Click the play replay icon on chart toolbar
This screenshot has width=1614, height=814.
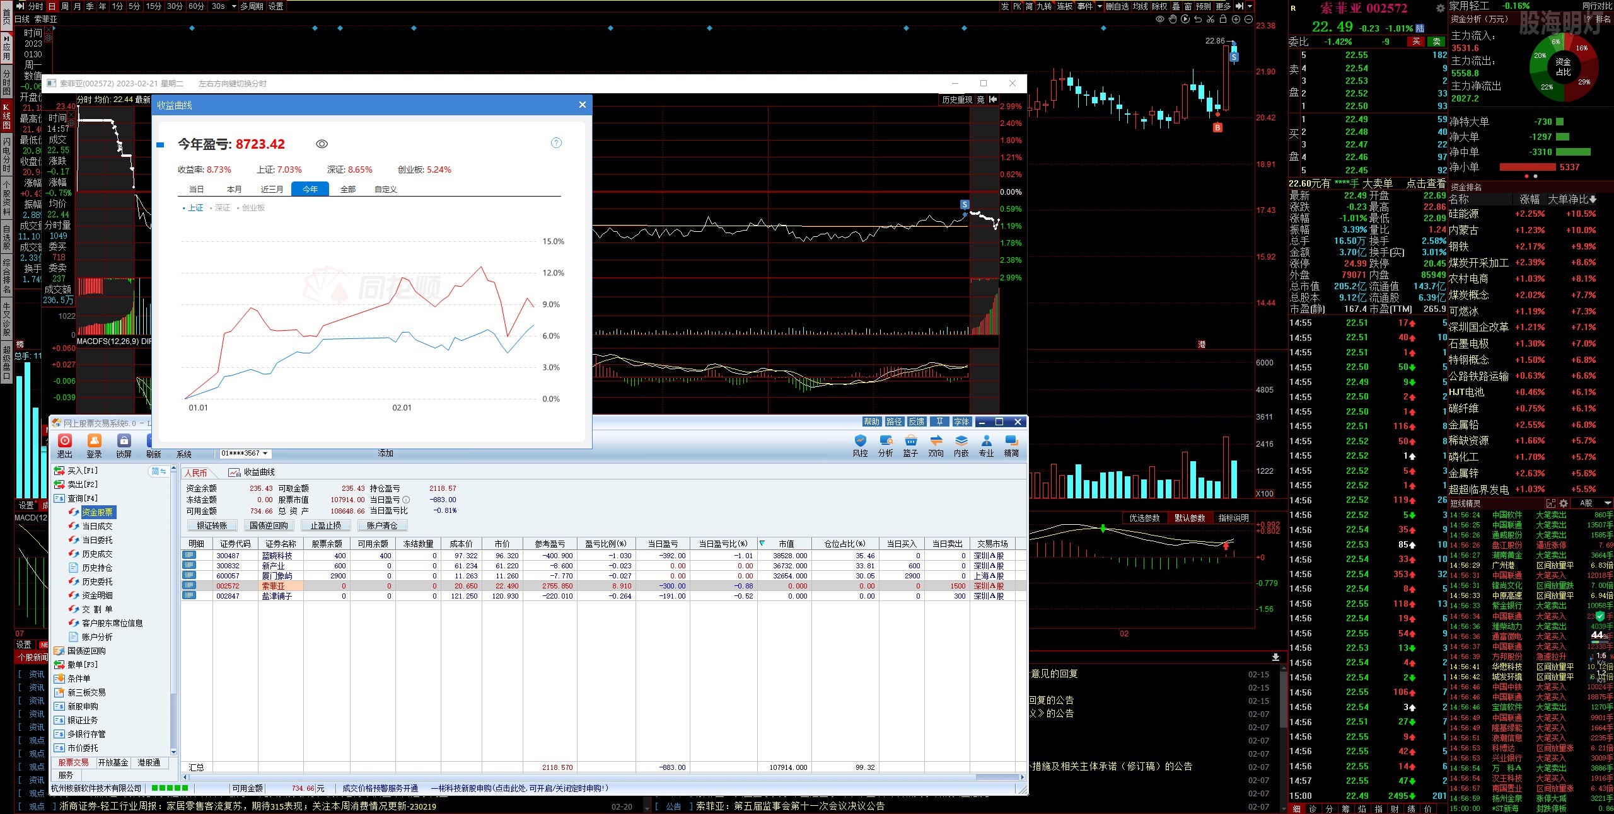click(1185, 19)
